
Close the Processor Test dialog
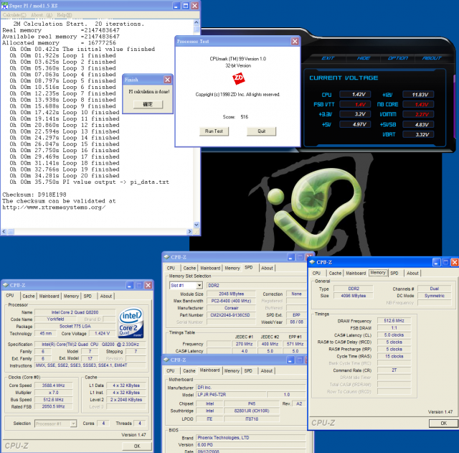(x=295, y=42)
